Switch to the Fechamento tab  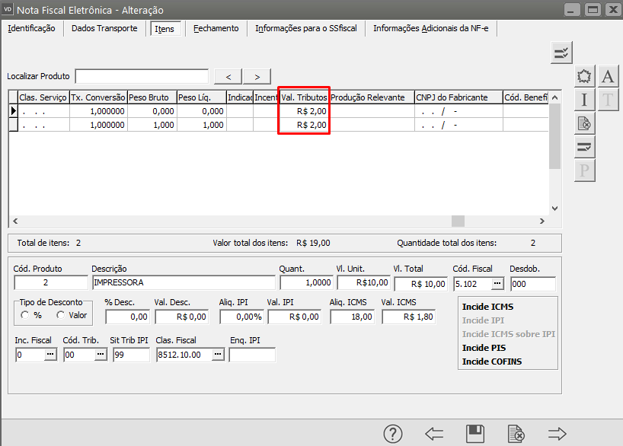[216, 28]
